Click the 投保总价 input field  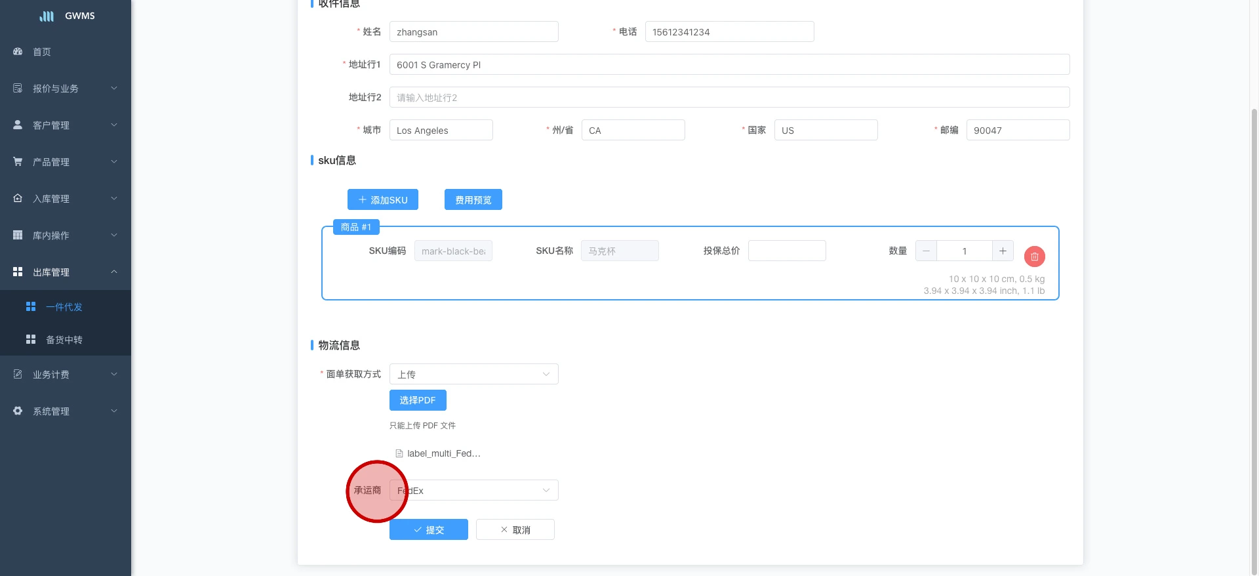click(787, 251)
